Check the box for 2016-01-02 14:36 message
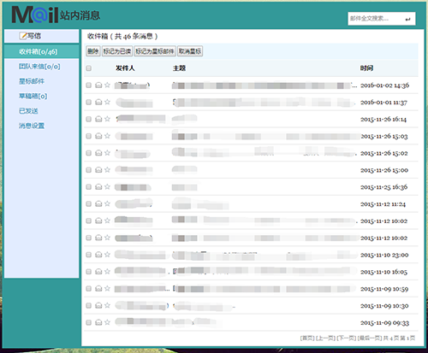 [89, 85]
